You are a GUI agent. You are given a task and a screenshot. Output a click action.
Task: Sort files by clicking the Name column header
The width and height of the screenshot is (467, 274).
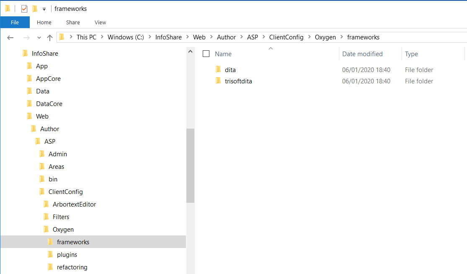click(x=223, y=54)
